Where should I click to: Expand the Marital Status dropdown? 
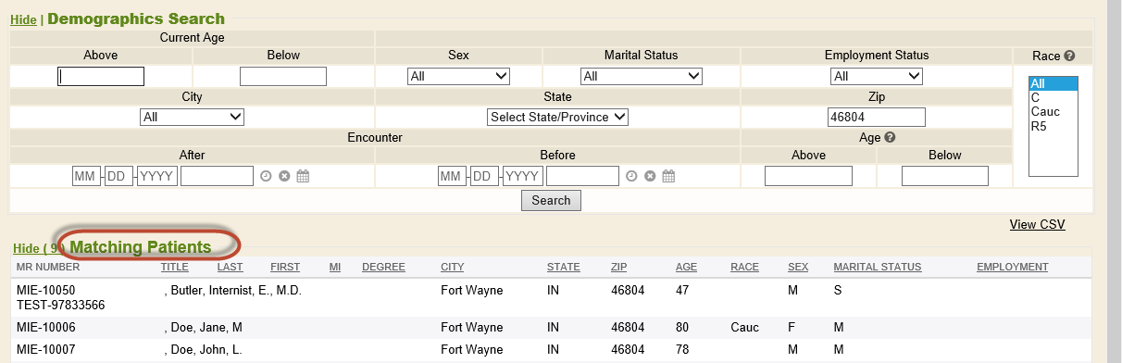click(642, 76)
